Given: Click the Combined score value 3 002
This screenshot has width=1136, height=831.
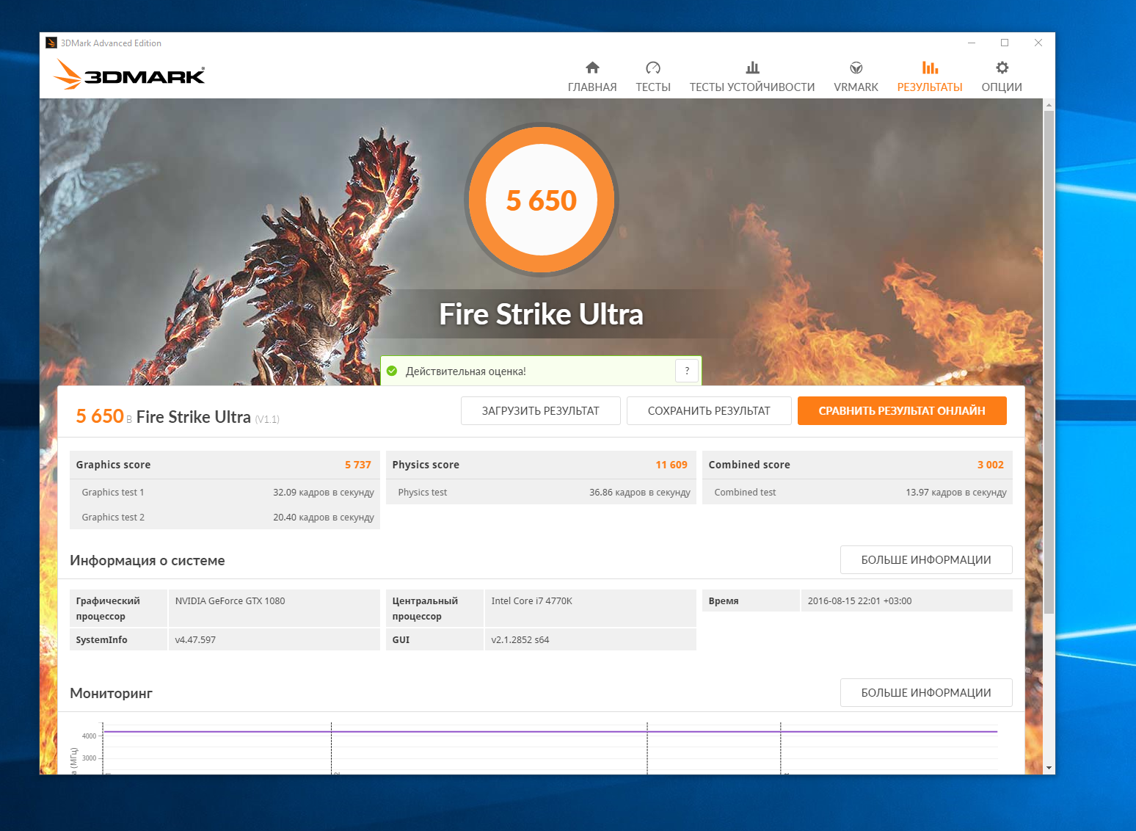Looking at the screenshot, I should point(990,465).
